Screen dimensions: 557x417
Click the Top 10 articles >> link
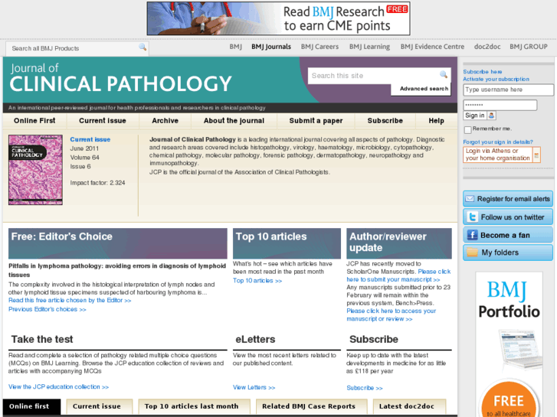(257, 281)
